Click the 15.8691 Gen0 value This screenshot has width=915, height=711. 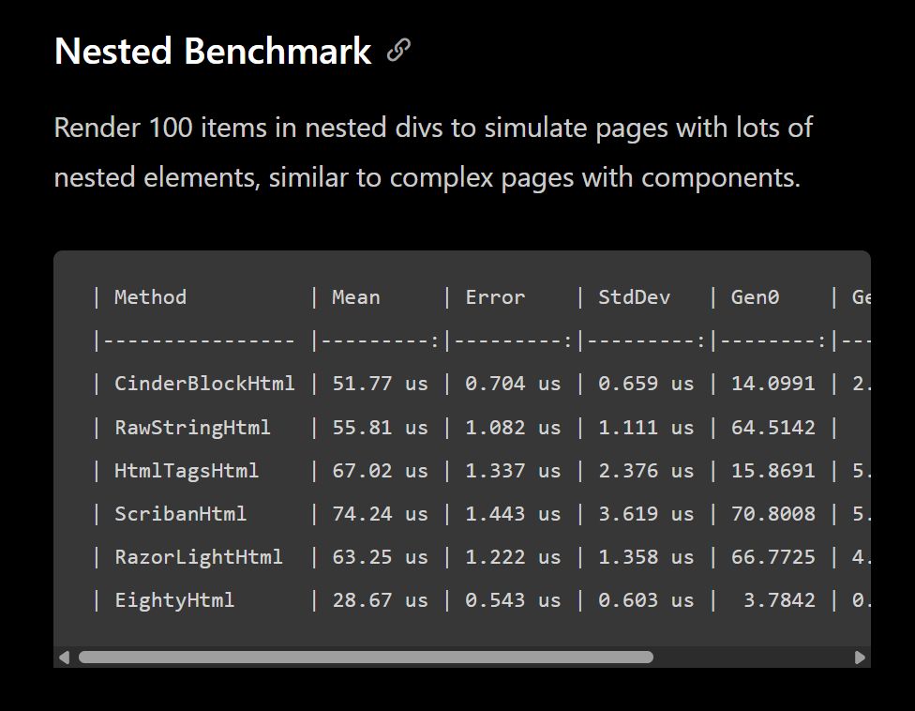773,471
